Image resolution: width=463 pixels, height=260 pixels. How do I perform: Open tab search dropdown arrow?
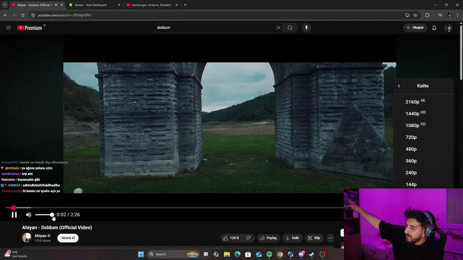point(5,5)
